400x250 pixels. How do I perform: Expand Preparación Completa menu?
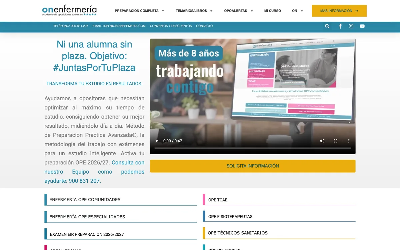click(x=139, y=11)
